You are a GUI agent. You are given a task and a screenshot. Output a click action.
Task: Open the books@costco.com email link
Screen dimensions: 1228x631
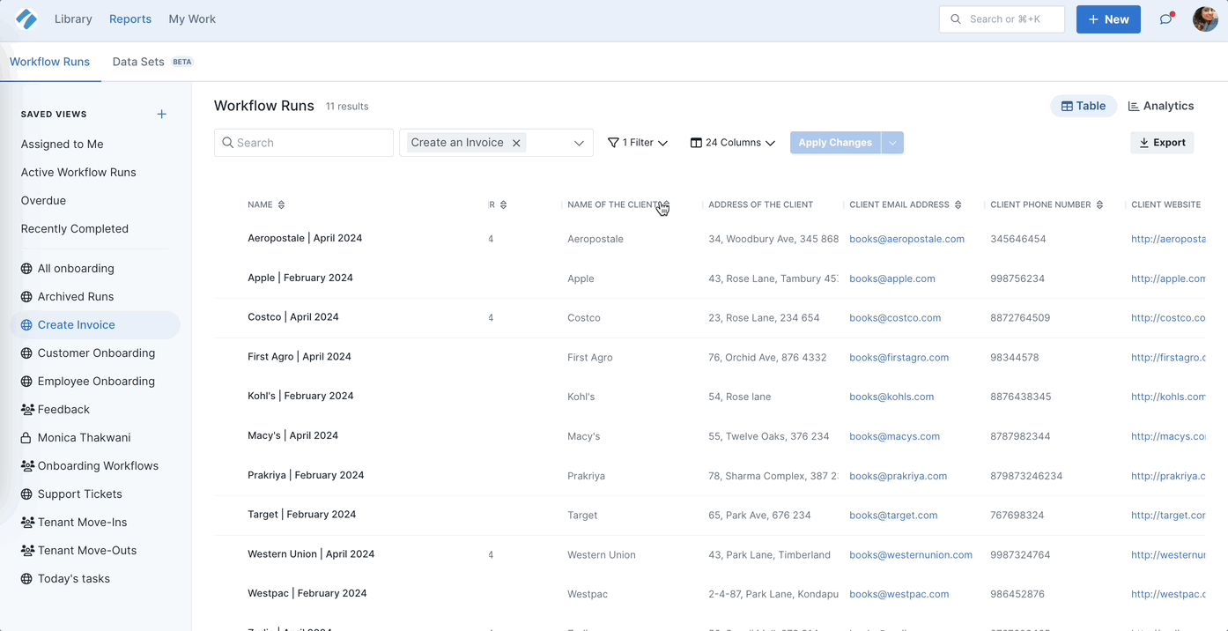(x=895, y=318)
